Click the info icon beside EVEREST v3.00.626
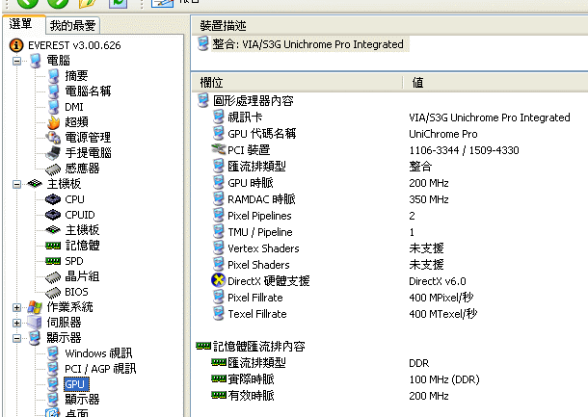This screenshot has width=588, height=417. pyautogui.click(x=16, y=45)
